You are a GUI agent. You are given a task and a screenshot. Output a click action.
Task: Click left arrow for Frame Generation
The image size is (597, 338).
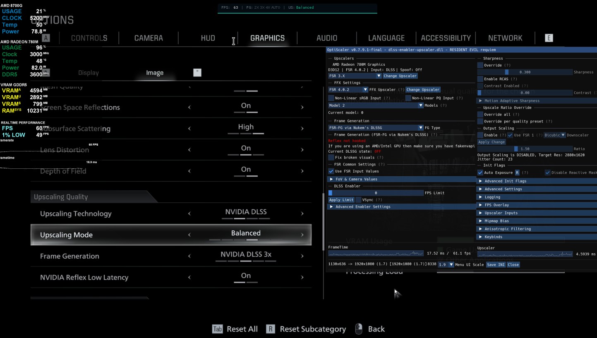(x=189, y=256)
